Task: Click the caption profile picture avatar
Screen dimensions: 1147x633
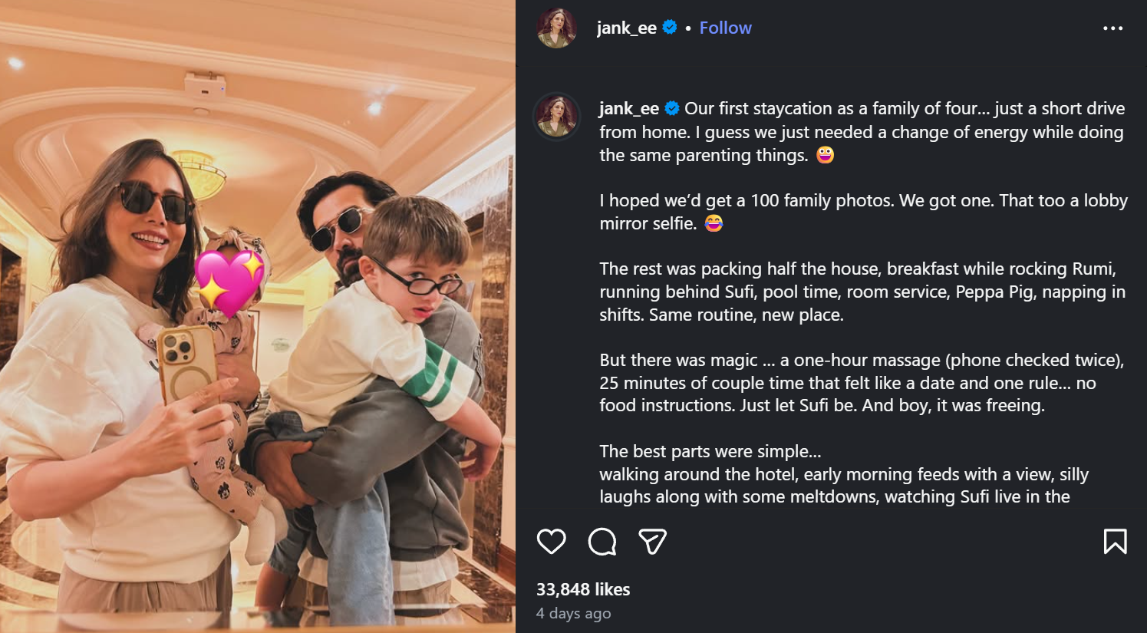Action: pyautogui.click(x=557, y=117)
